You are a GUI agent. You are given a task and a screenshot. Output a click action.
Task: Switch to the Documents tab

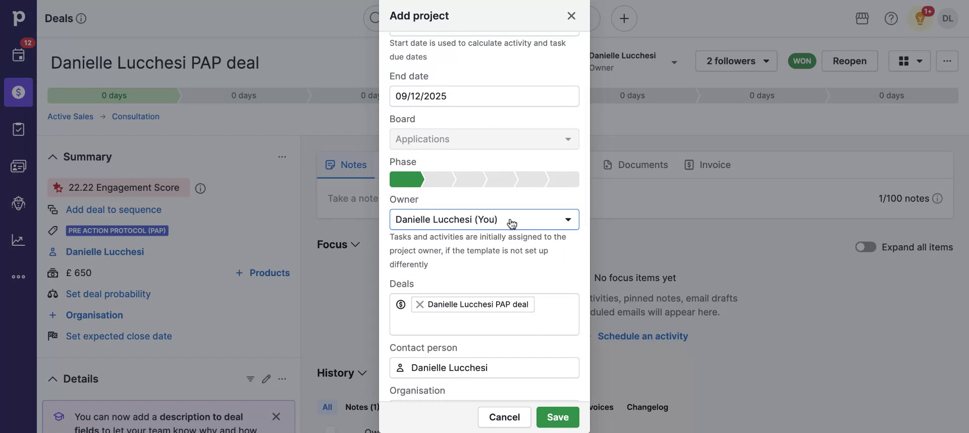pos(635,165)
